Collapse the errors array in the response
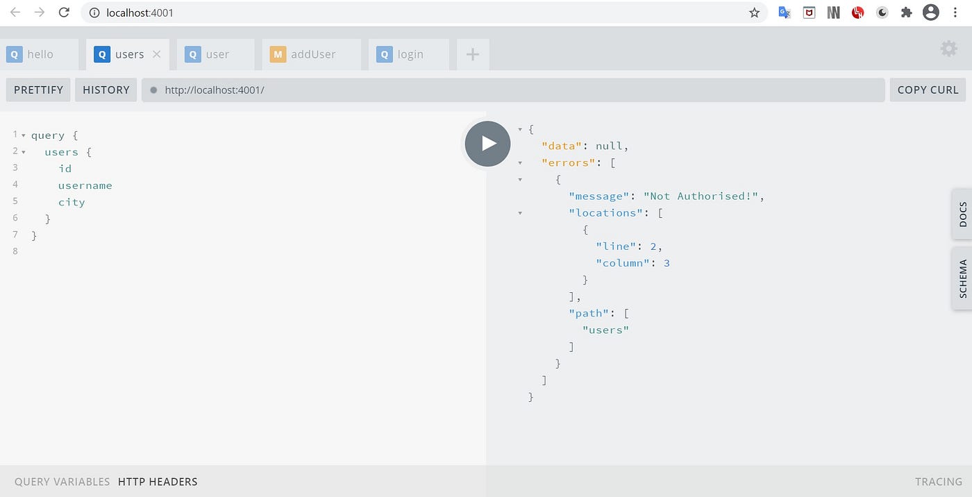The image size is (972, 497). click(520, 162)
